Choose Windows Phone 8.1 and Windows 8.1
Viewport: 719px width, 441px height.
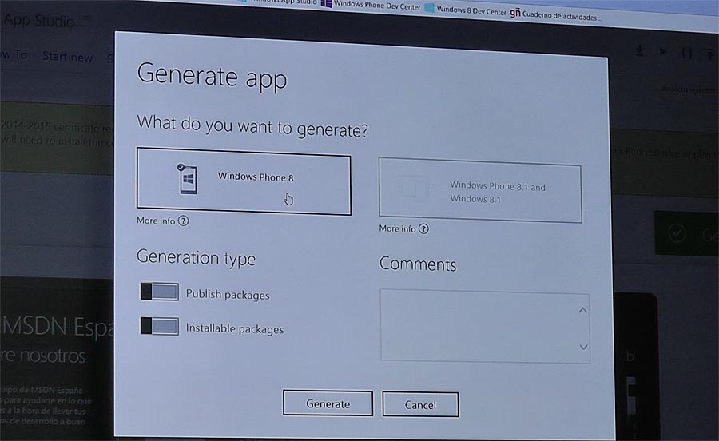pyautogui.click(x=480, y=190)
